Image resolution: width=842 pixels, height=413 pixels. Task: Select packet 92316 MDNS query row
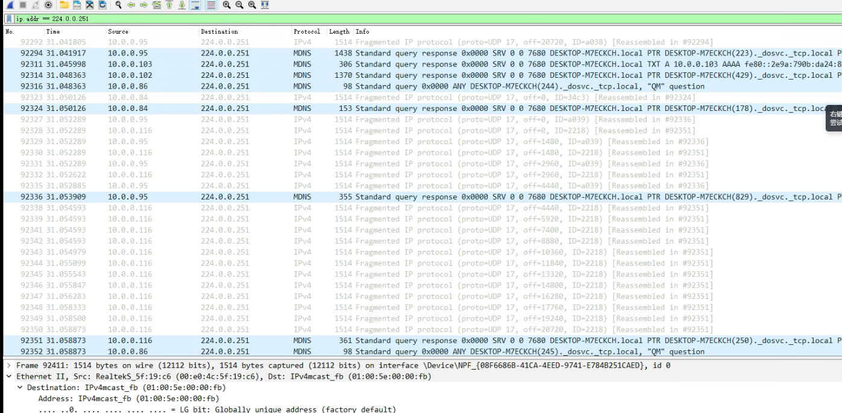click(x=422, y=86)
